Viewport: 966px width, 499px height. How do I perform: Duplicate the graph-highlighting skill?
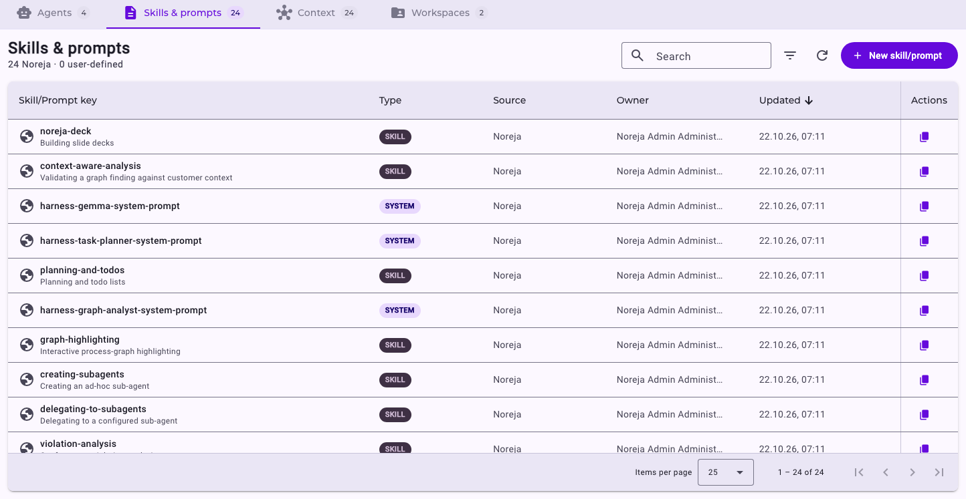(924, 345)
